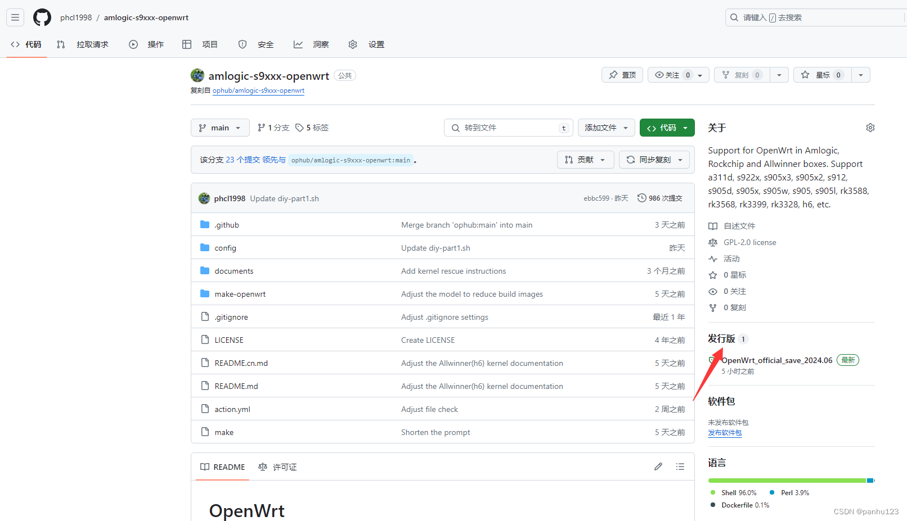Switch to the License tab beside README
This screenshot has height=521, width=907.
click(277, 467)
